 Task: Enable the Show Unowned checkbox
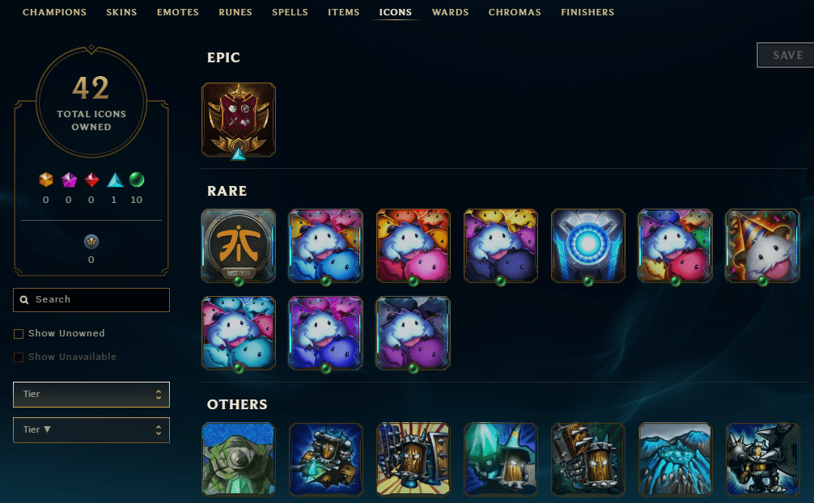tap(19, 334)
